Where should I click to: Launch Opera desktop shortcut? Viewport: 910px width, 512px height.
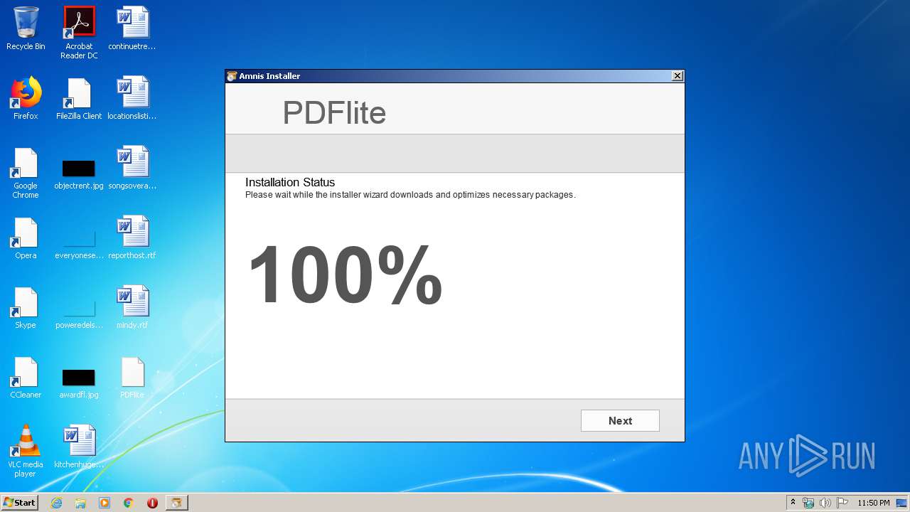26,238
